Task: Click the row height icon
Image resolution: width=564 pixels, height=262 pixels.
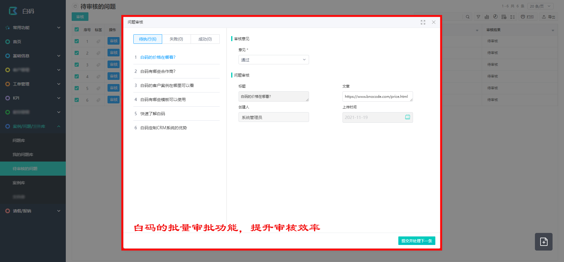Action: 513,17
